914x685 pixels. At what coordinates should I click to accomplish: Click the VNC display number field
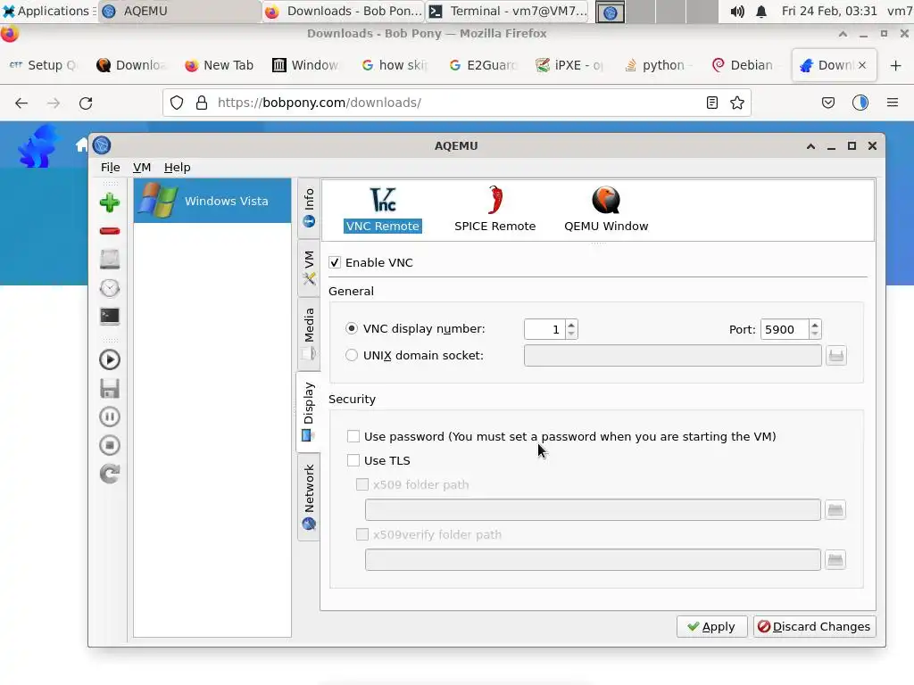[544, 329]
